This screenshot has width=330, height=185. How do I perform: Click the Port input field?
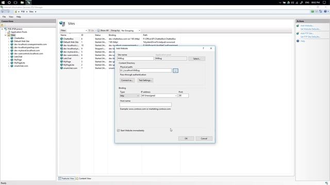click(x=184, y=96)
